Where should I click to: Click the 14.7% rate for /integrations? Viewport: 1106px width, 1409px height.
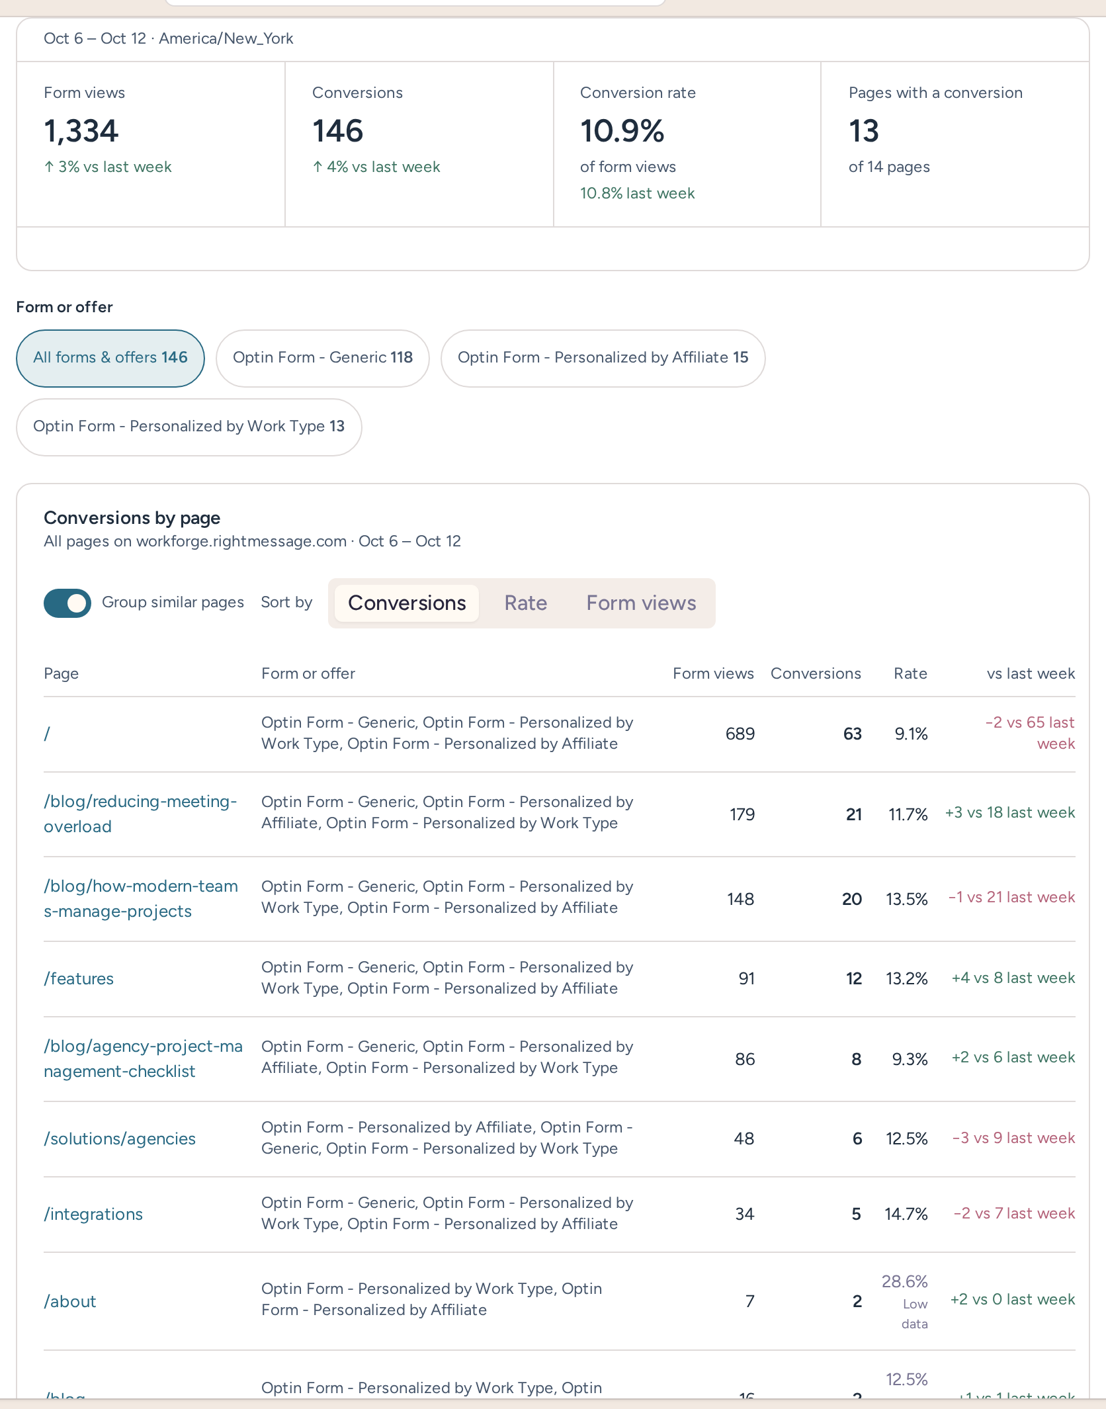[x=906, y=1214]
